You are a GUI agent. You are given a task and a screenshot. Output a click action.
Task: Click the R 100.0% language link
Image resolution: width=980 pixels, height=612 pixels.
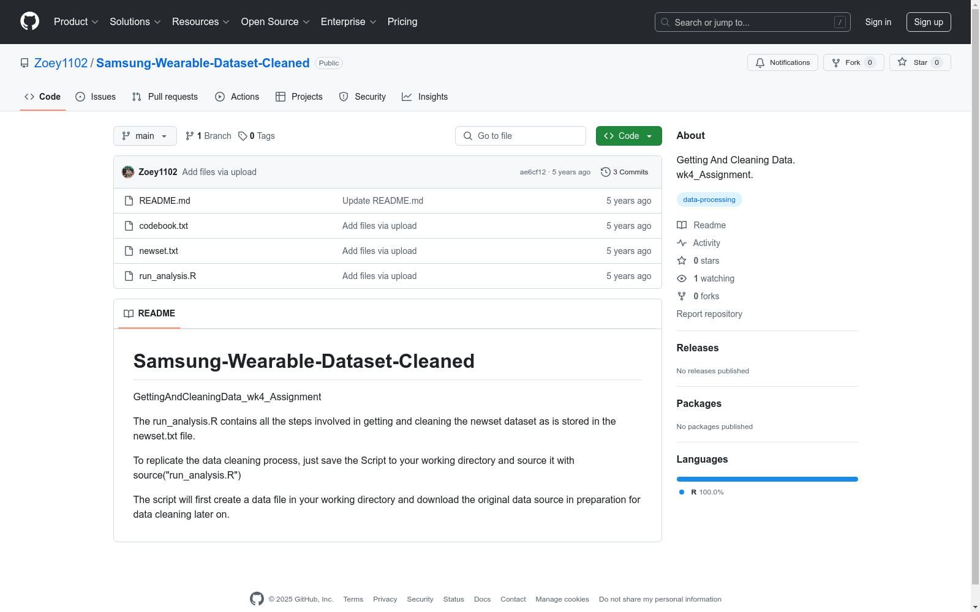(701, 492)
